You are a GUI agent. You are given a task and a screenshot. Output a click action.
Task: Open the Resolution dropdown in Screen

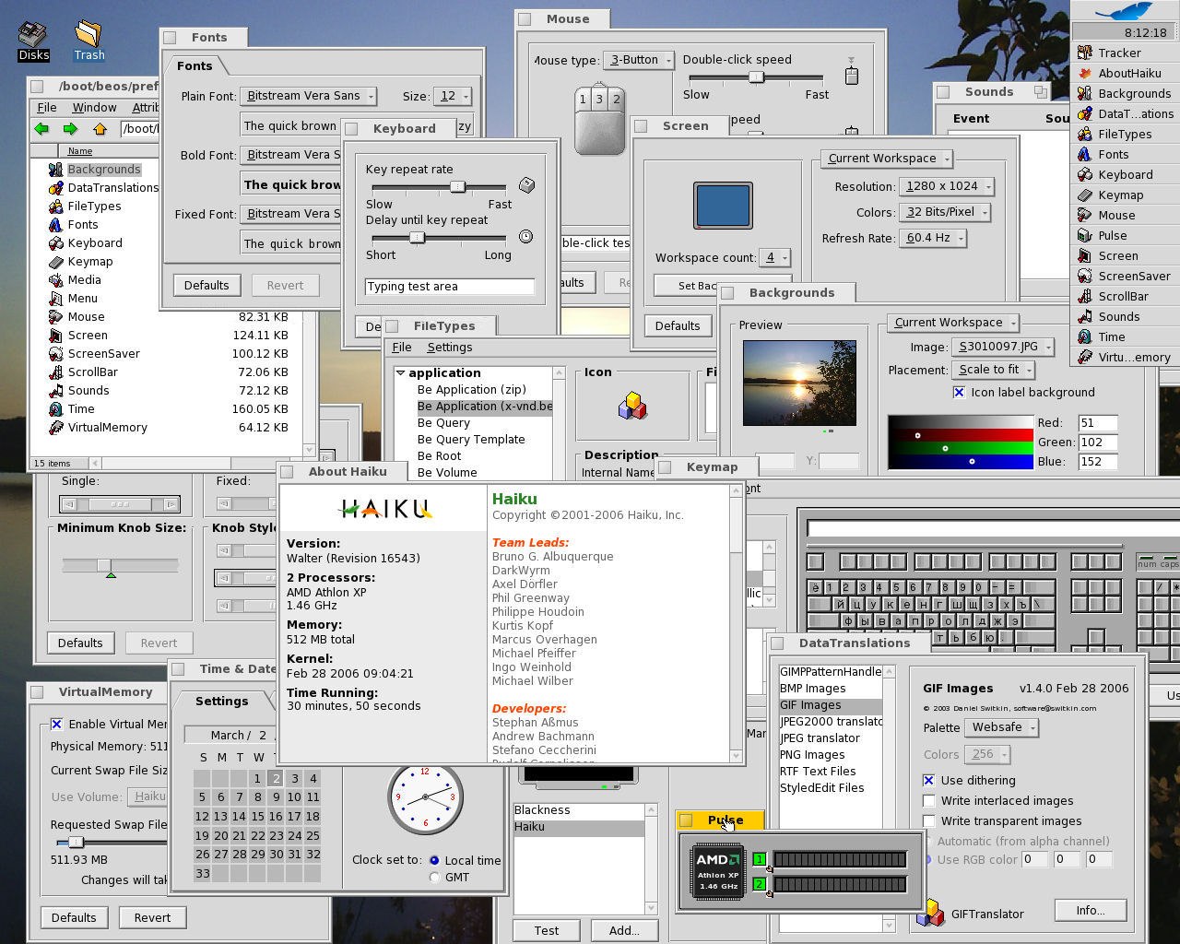pyautogui.click(x=946, y=186)
